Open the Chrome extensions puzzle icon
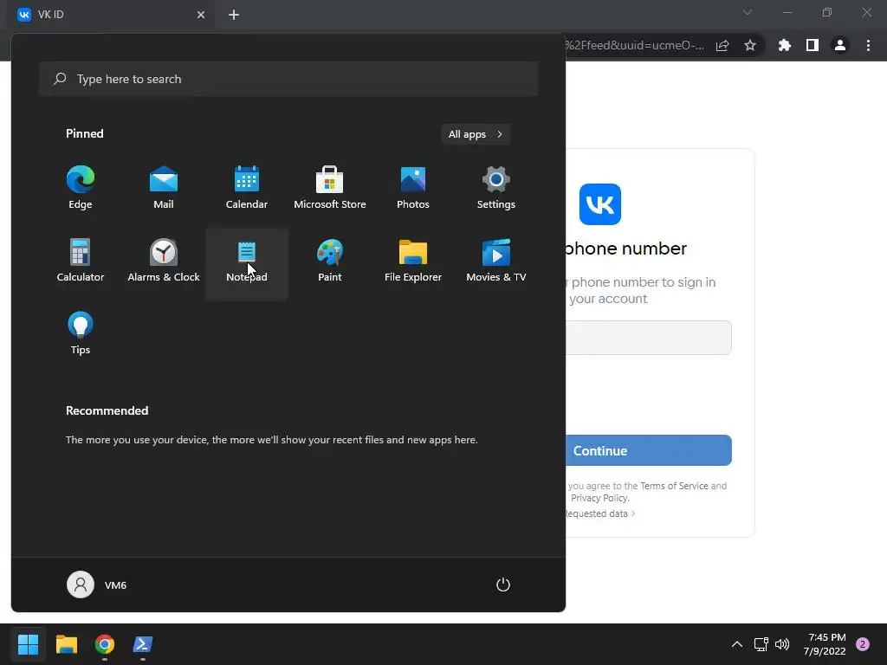This screenshot has width=887, height=665. (785, 45)
